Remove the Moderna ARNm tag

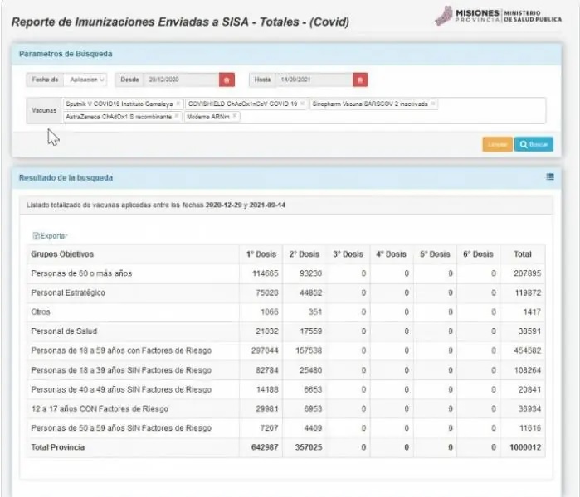[x=235, y=117]
